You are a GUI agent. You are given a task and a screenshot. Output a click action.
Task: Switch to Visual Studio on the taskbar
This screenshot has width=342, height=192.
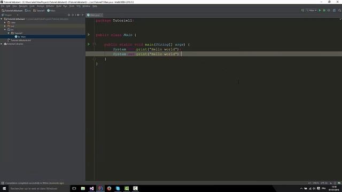click(91, 188)
